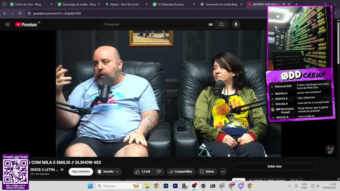The width and height of the screenshot is (340, 191).
Task: Switch to Exportação de vendas - Bling tab
Action: (79, 4)
